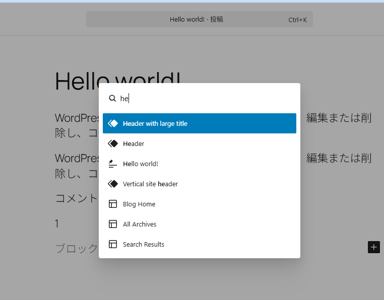384x300 pixels.
Task: Click the layout icon next to "All Archives"
Action: 113,224
